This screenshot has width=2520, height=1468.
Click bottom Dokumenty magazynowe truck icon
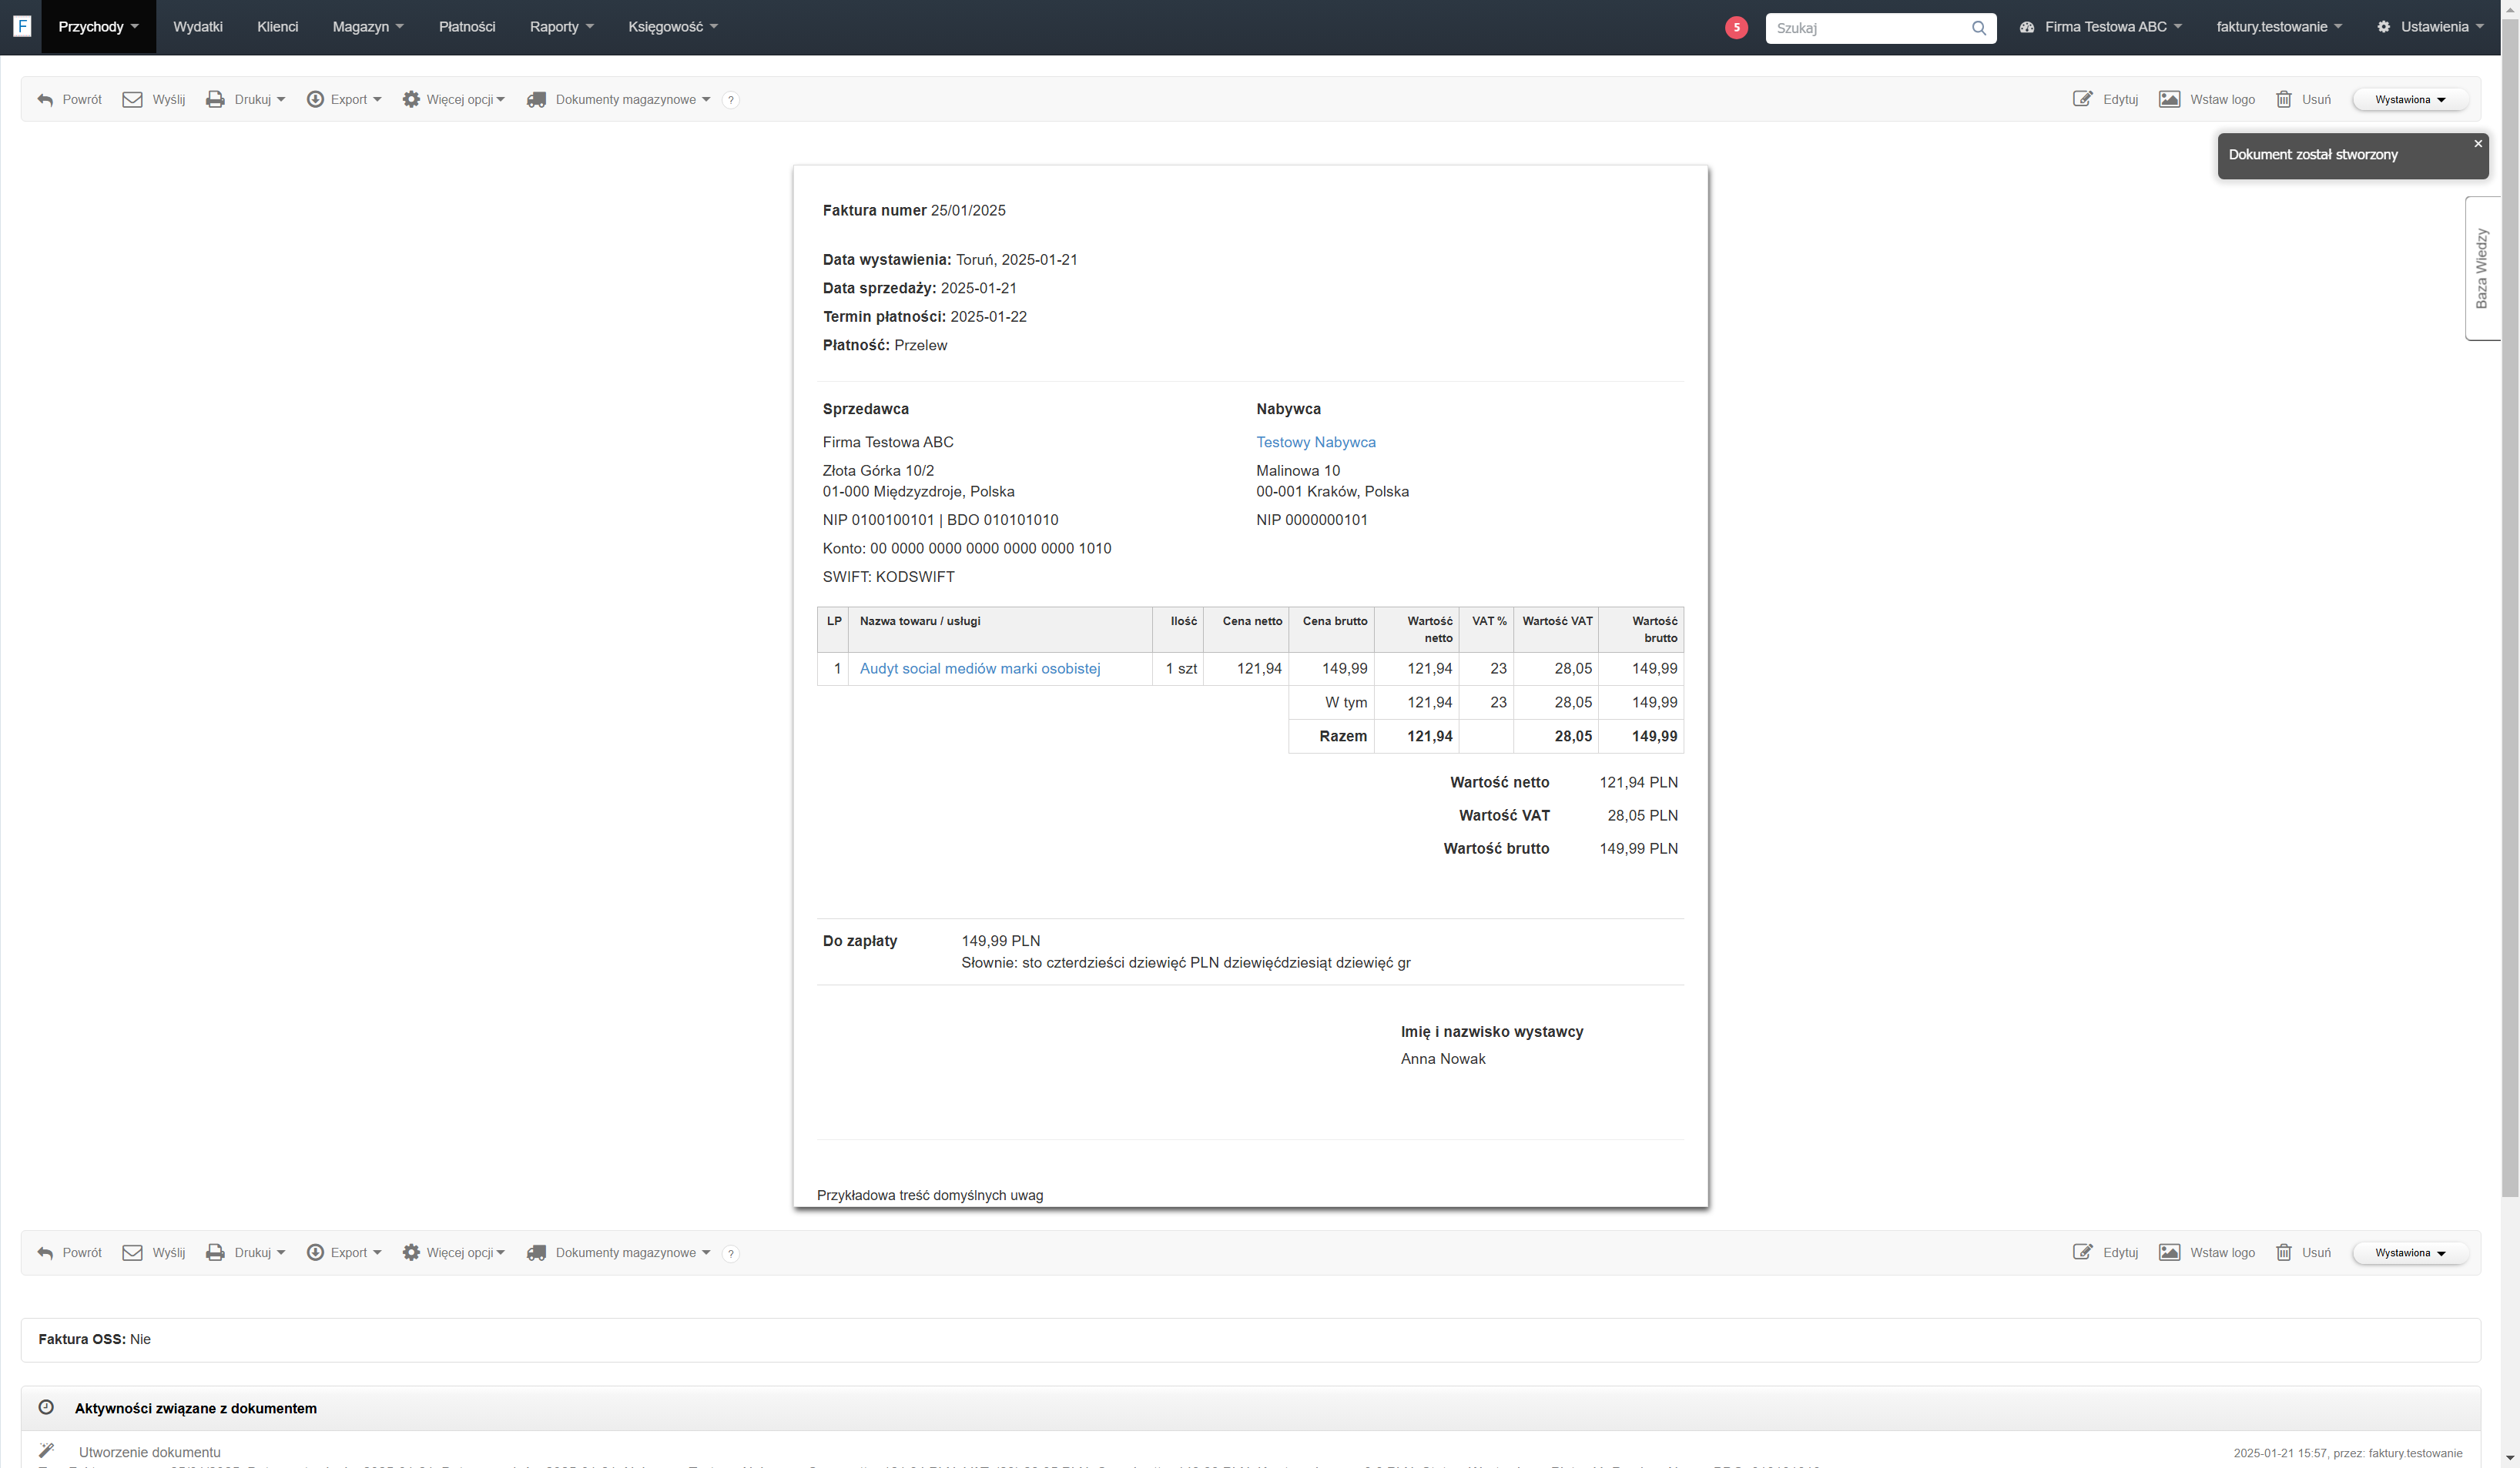click(x=537, y=1253)
